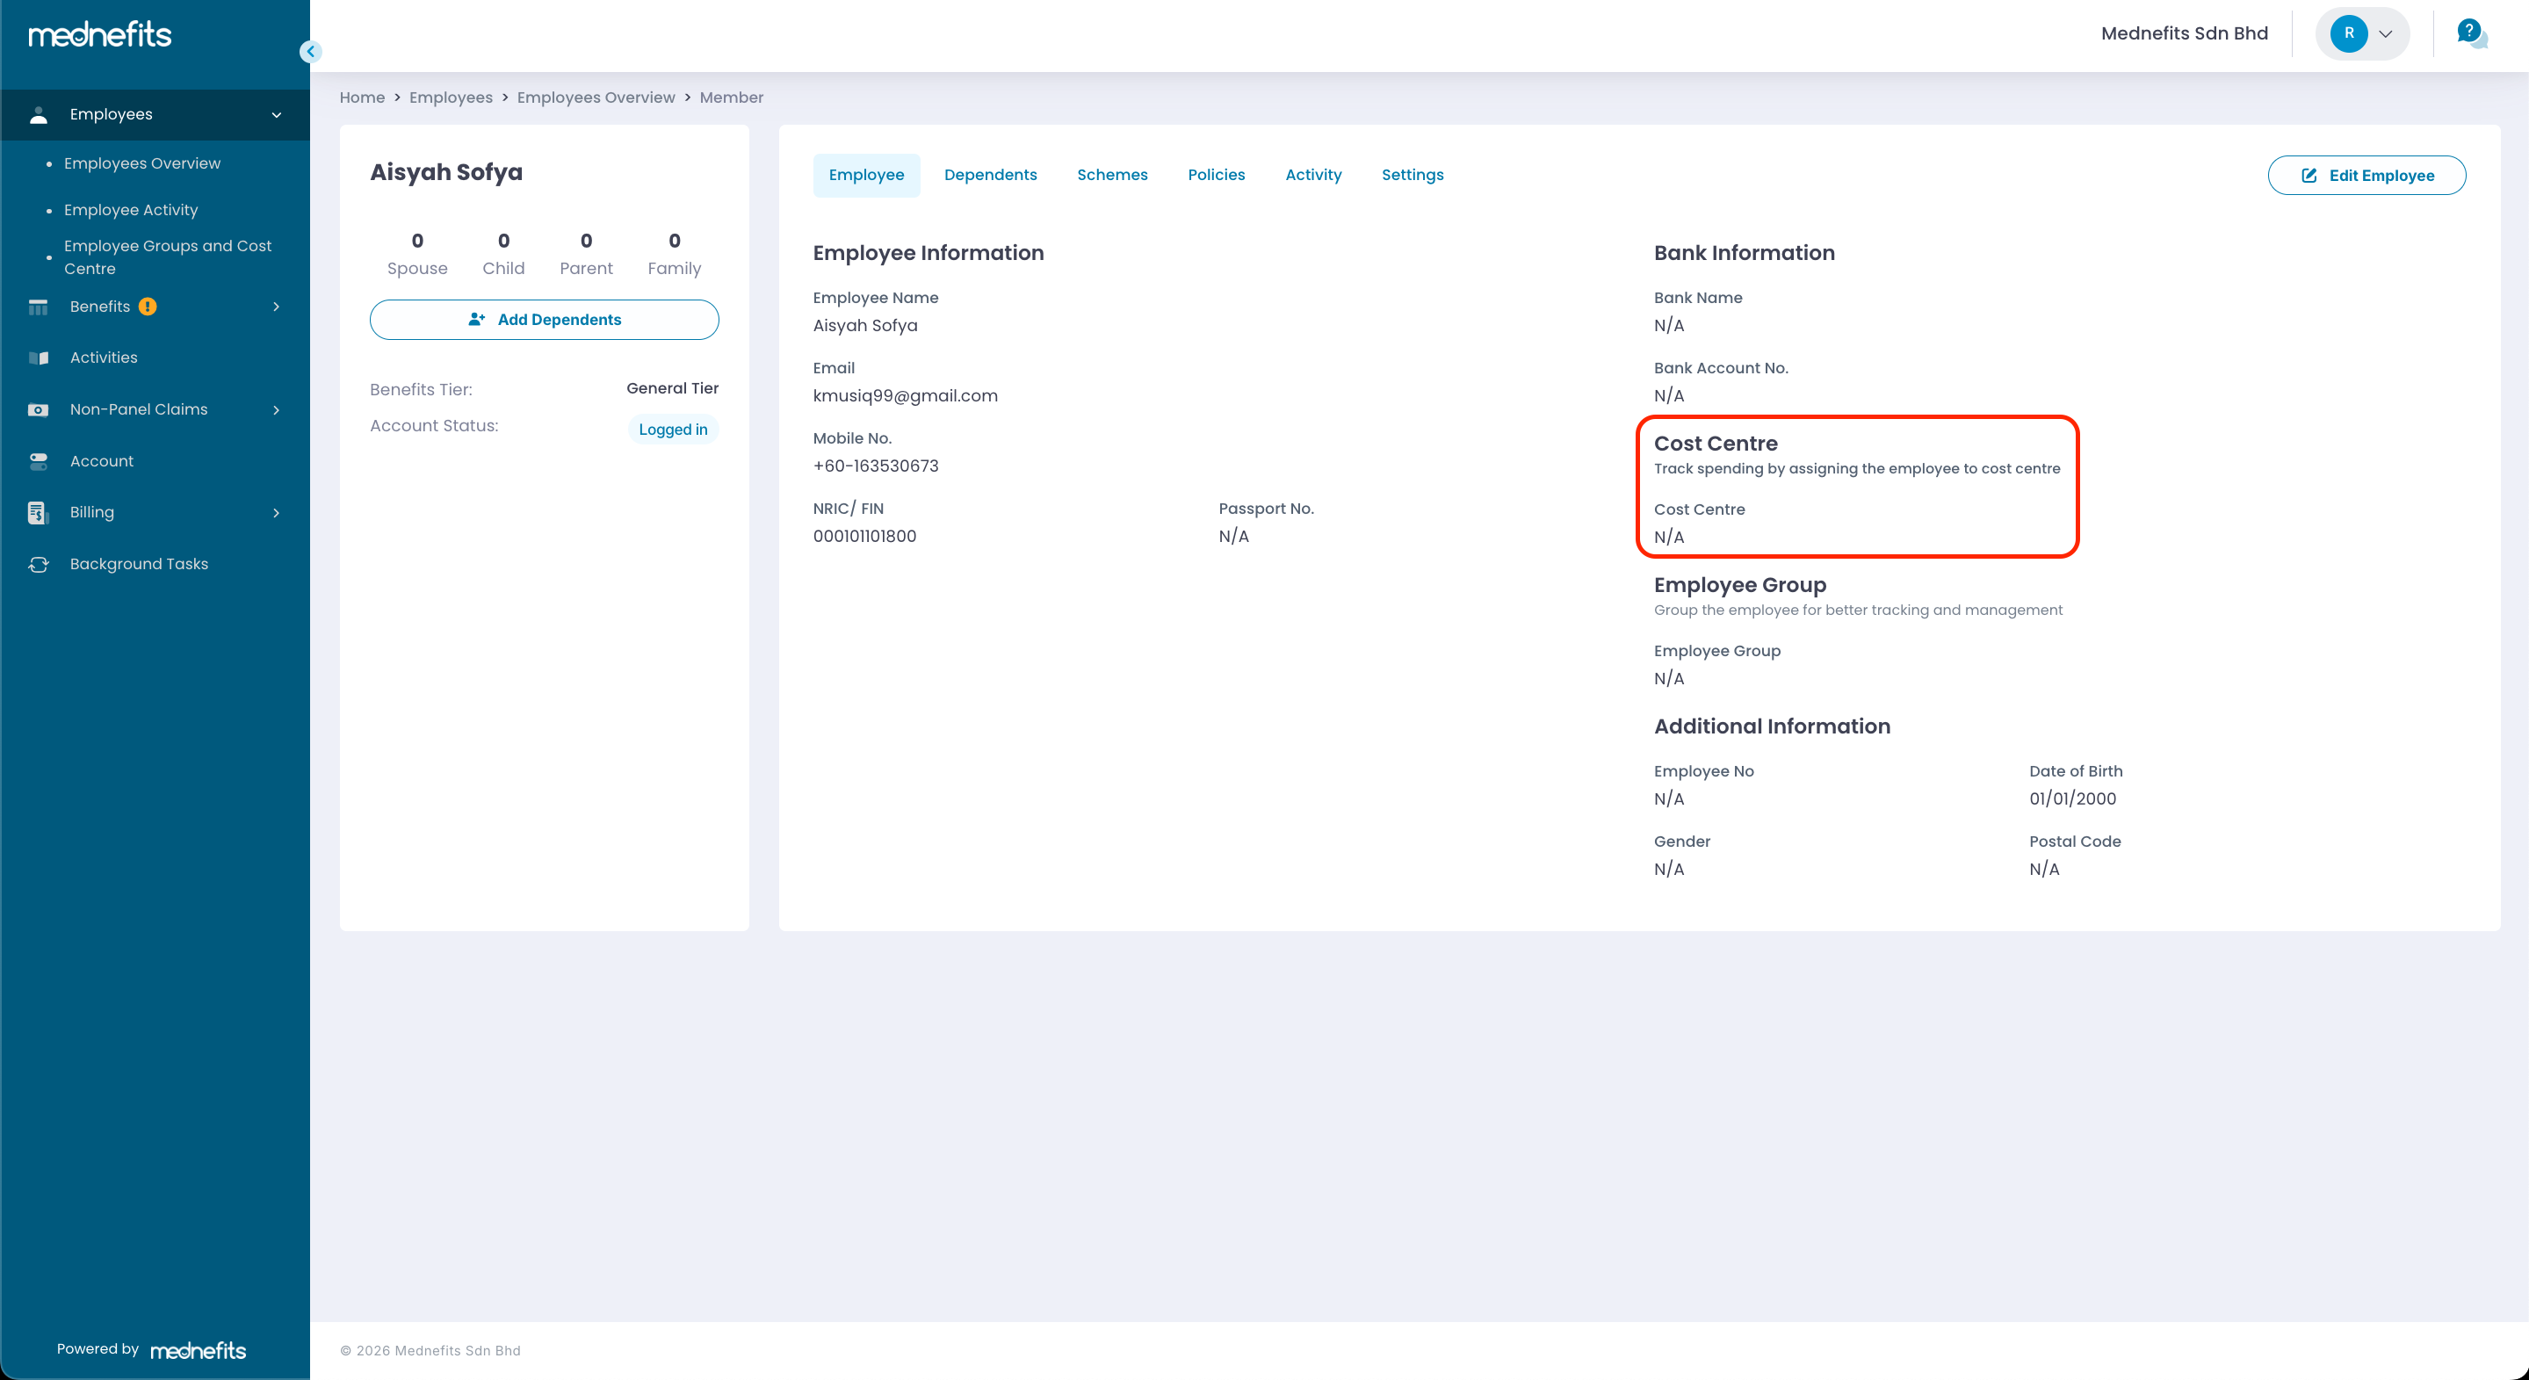Click the Background Tasks sync icon

pyautogui.click(x=39, y=563)
